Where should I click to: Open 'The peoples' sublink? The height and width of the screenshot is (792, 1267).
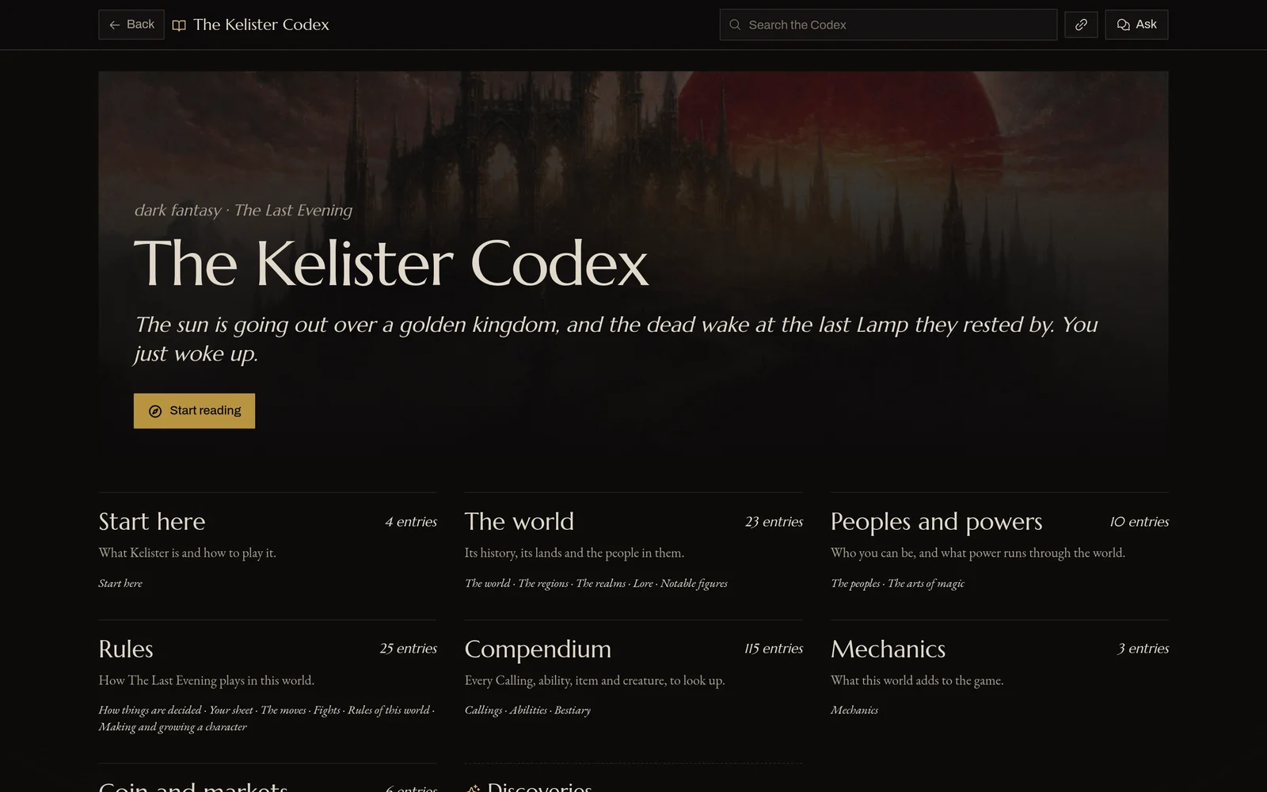855,584
